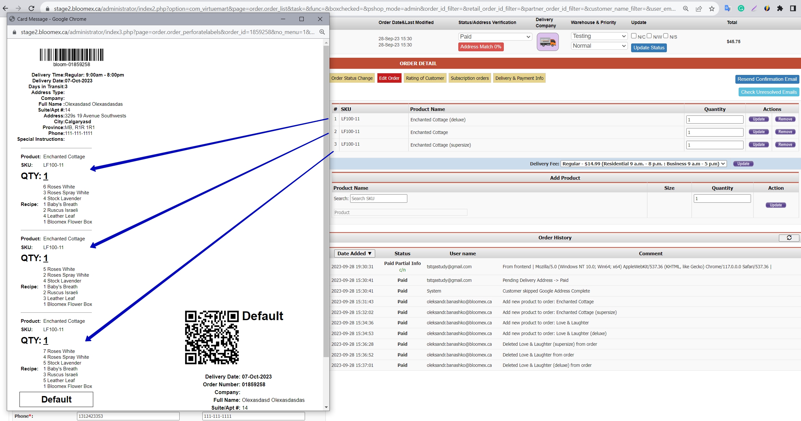Reload the main browser page
801x421 pixels.
pos(32,8)
